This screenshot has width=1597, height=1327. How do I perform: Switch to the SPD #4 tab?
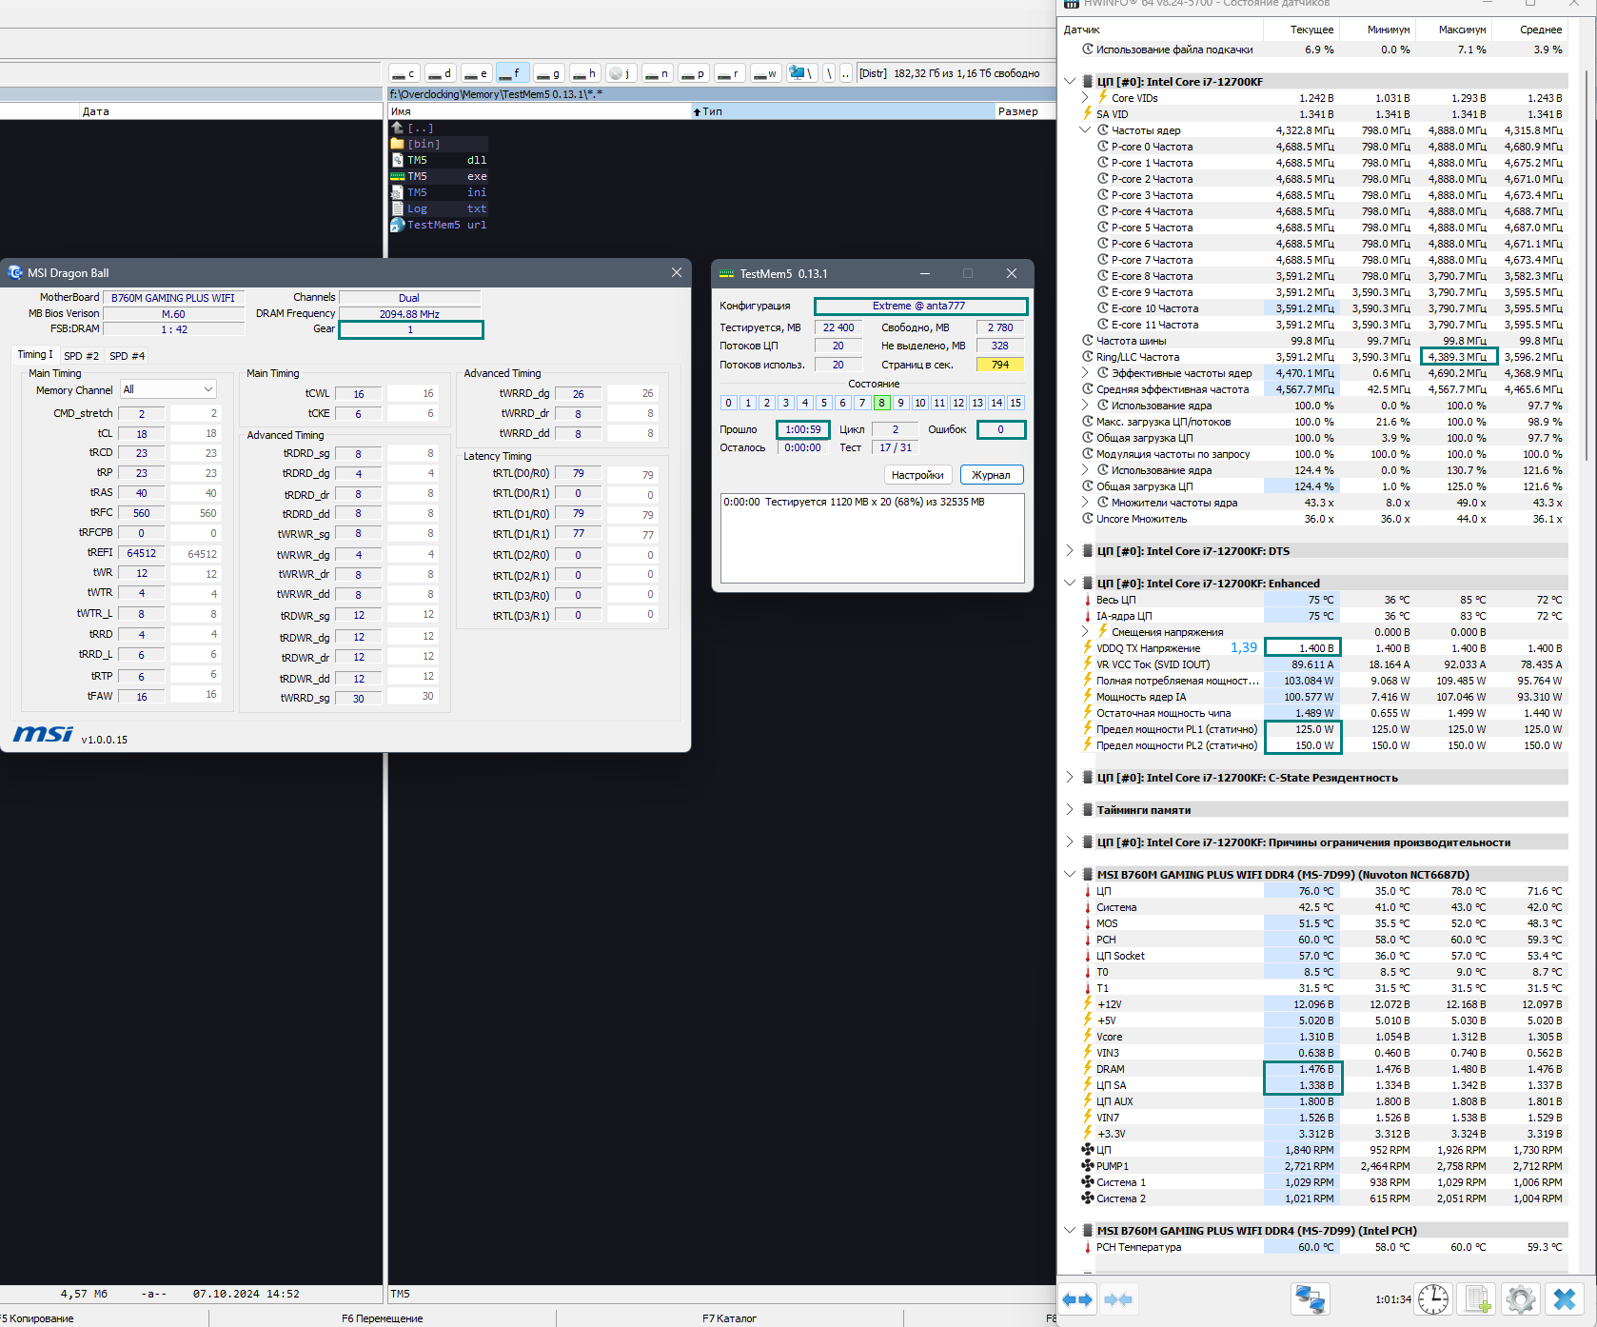coord(128,356)
